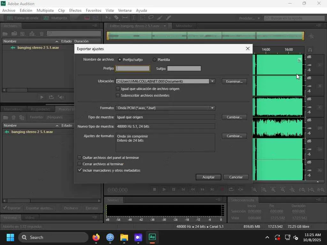
Task: Click the Play button in the transport bar
Action: (164, 189)
